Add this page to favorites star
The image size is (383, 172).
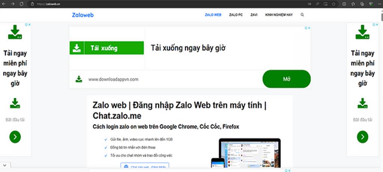334,4
